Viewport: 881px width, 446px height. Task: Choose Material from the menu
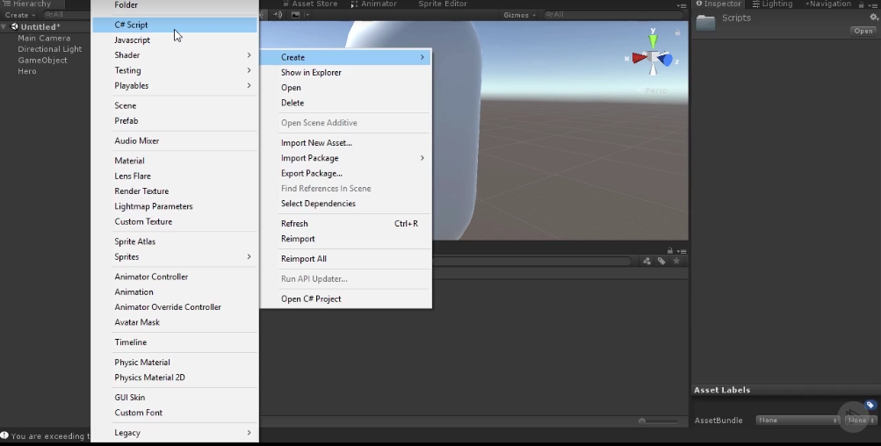click(175, 161)
